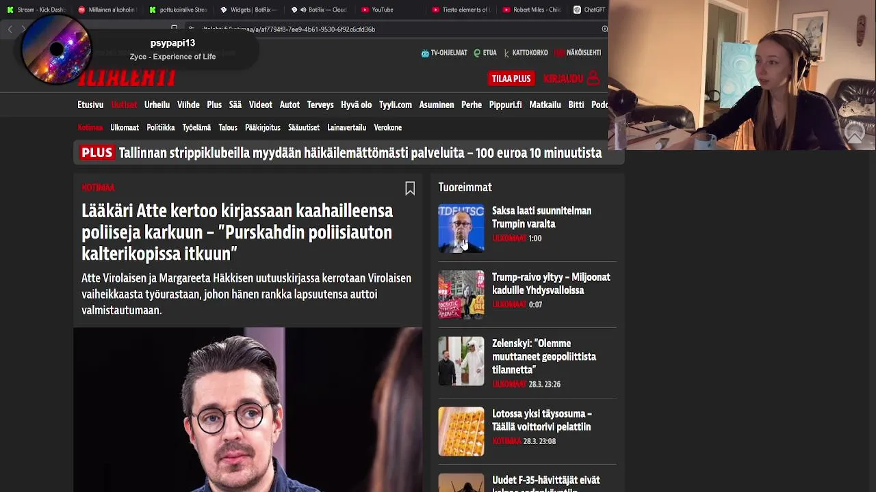This screenshot has height=492, width=876.
Task: Bookmark the Lääkäri Atte article
Action: click(x=410, y=189)
